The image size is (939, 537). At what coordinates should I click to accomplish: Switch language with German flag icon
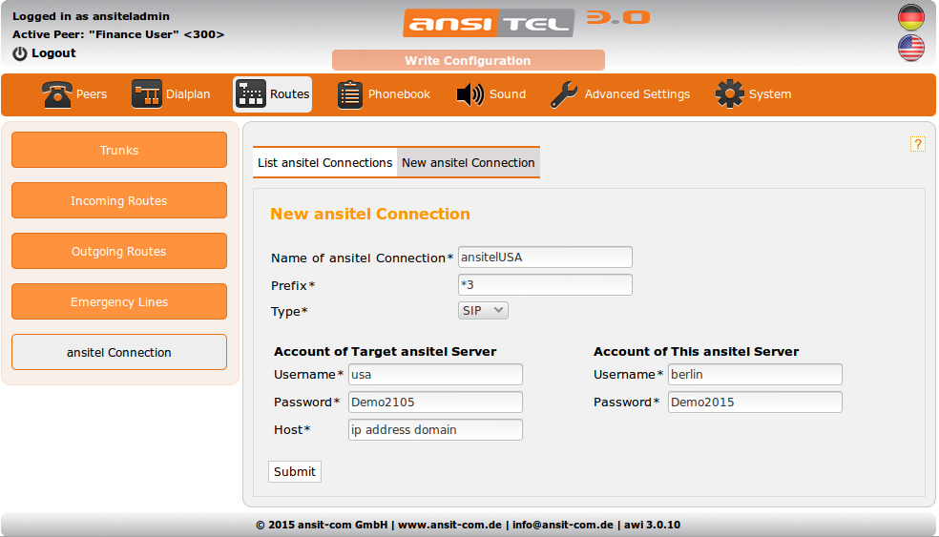pos(911,17)
